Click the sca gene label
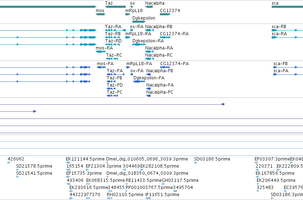Viewport: 303px width, 200px height. (x=275, y=3)
